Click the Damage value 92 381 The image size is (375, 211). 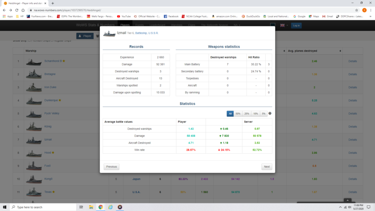pyautogui.click(x=160, y=64)
